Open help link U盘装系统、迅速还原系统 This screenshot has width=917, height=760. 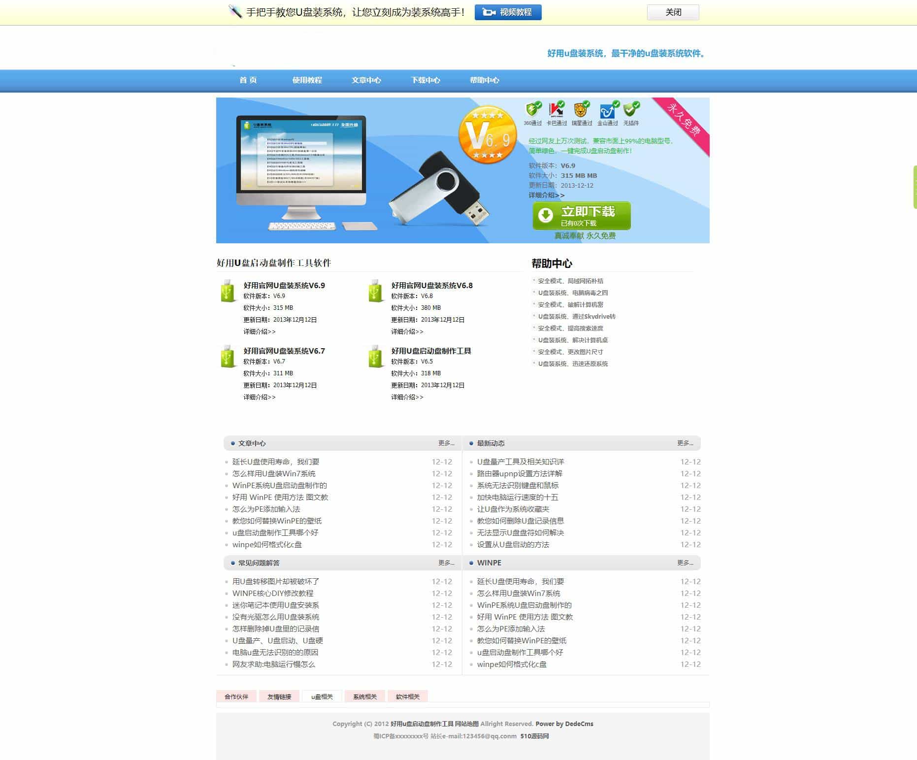[573, 363]
